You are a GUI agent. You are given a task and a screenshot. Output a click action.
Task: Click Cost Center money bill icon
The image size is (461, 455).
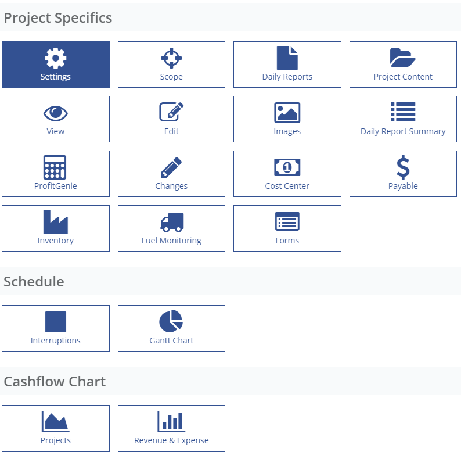[x=287, y=167]
